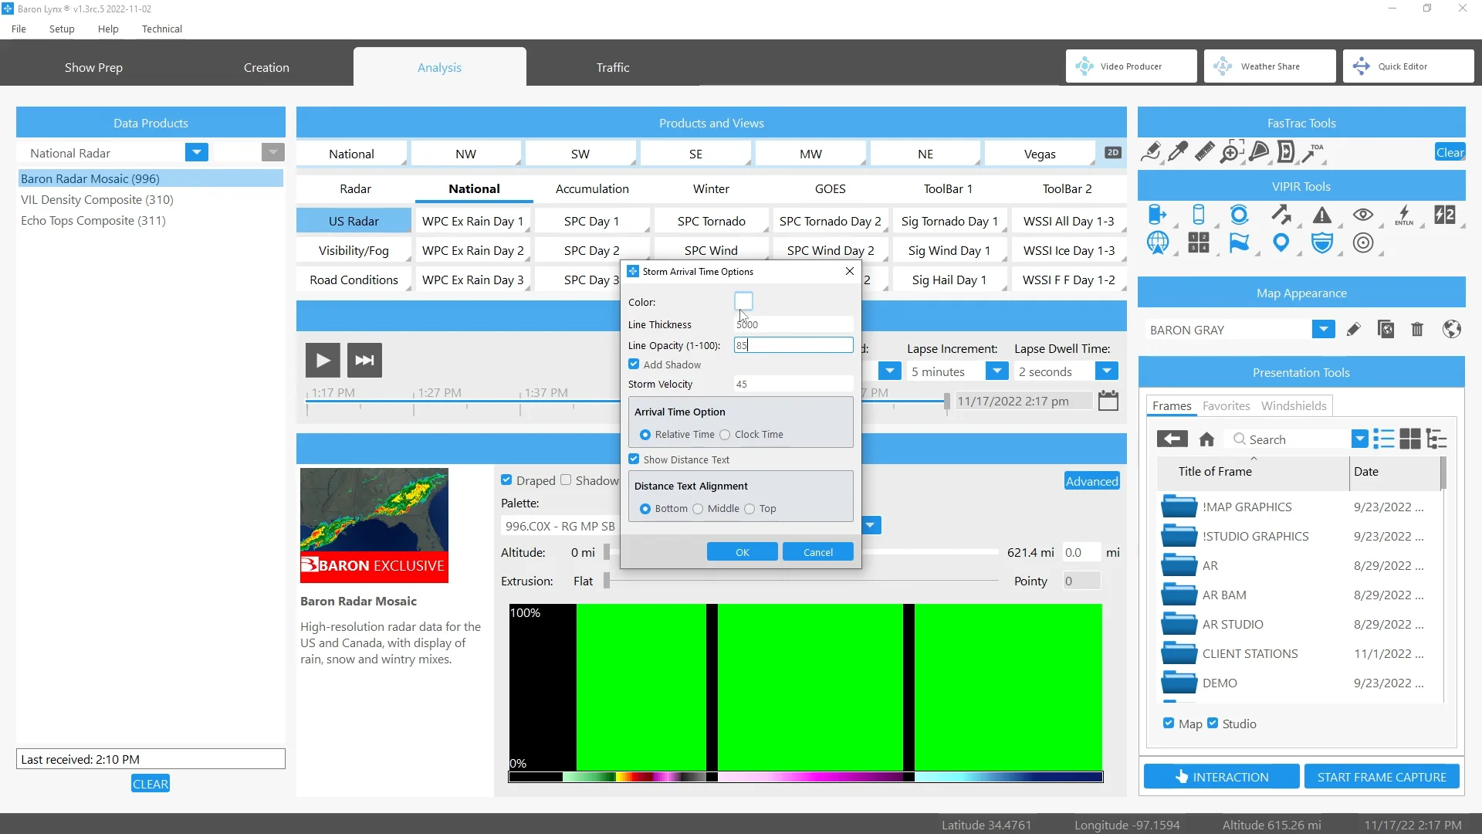The width and height of the screenshot is (1482, 834).
Task: Uncheck Add Shadow in Storm Arrival options
Action: pyautogui.click(x=634, y=364)
